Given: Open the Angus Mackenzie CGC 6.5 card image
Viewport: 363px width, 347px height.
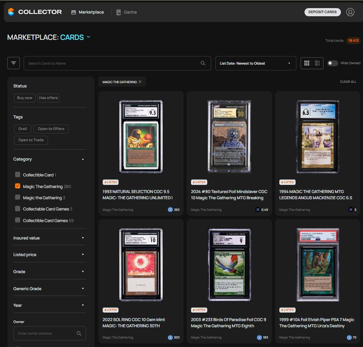Looking at the screenshot, I should [318, 137].
